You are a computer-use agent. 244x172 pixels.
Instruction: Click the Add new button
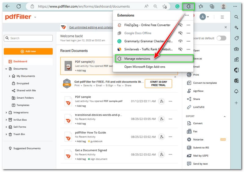click(28, 51)
